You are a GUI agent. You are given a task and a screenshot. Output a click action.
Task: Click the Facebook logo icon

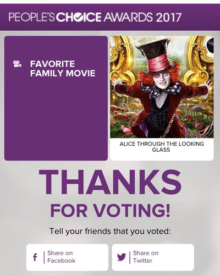(35, 257)
